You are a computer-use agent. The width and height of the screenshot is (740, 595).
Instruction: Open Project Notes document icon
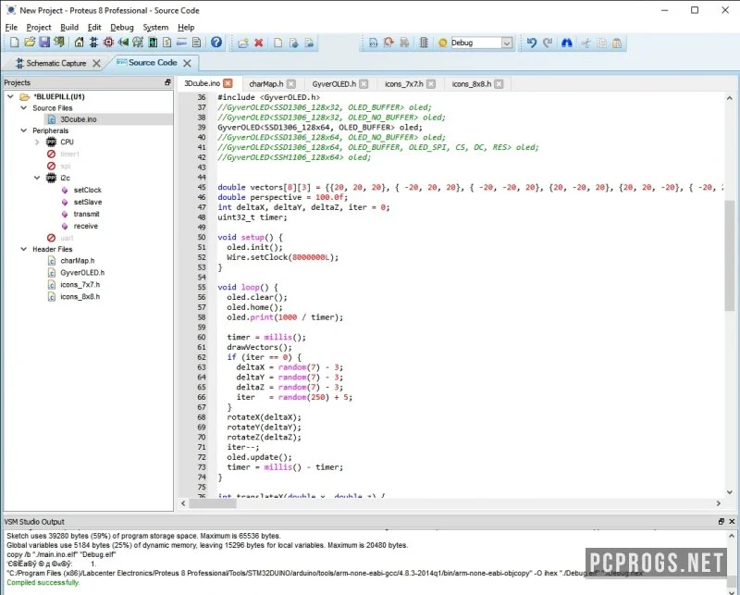tap(197, 43)
